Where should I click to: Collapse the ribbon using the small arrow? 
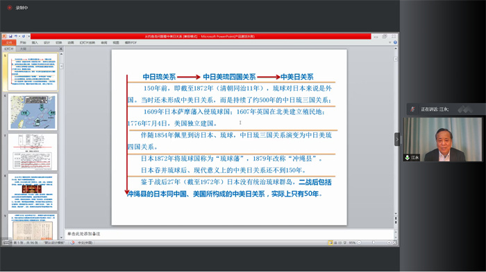[x=390, y=43]
